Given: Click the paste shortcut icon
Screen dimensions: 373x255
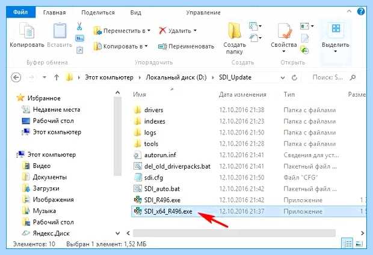Looking at the screenshot, I should tap(79, 50).
